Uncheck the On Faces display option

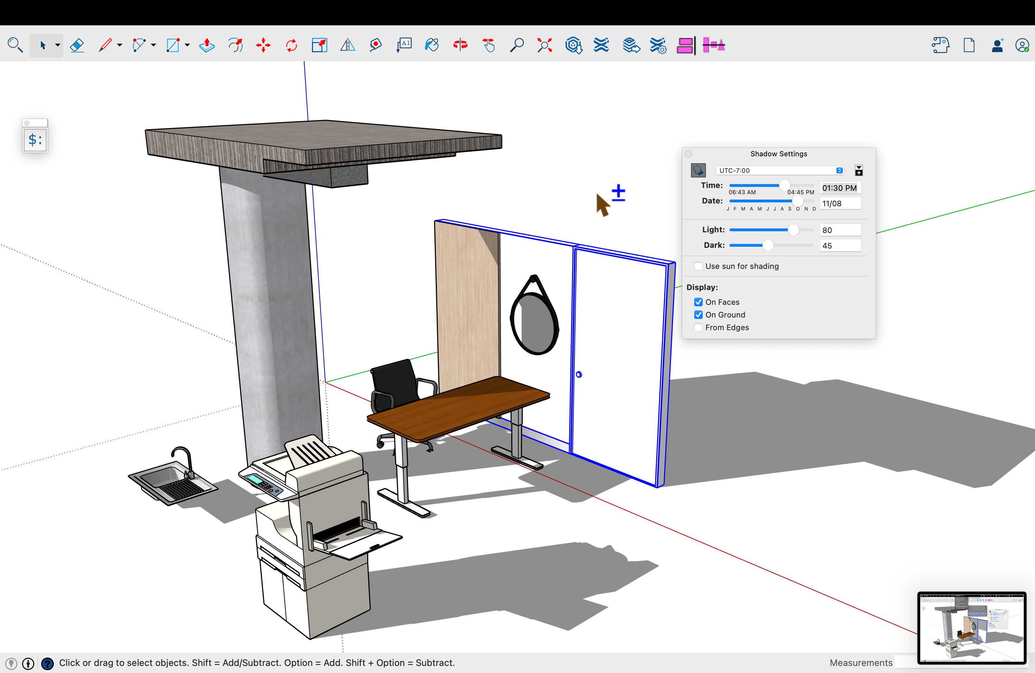coord(698,302)
